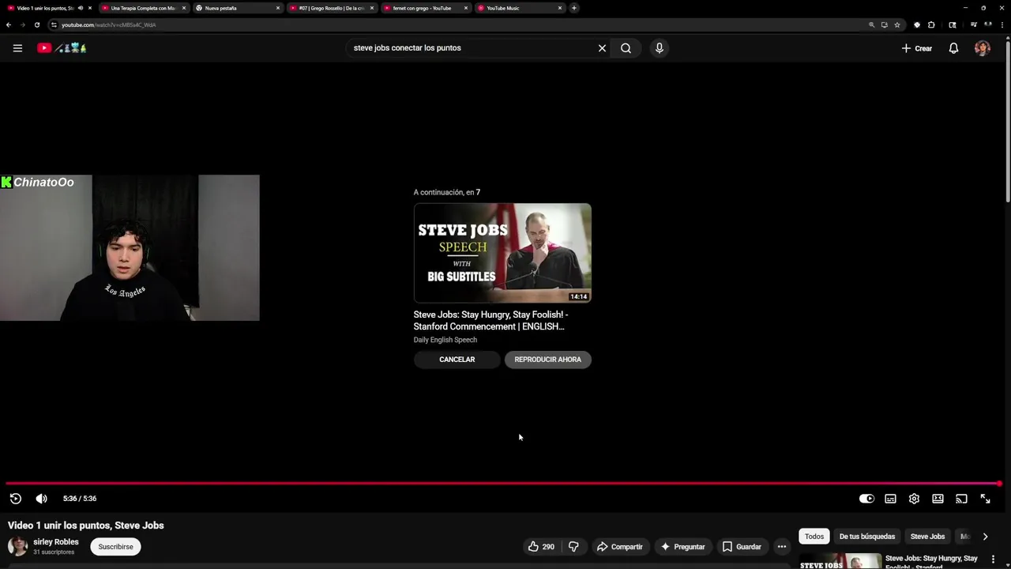This screenshot has height=569, width=1011.
Task: Switch to 'fernet con grego' tab
Action: (x=425, y=8)
